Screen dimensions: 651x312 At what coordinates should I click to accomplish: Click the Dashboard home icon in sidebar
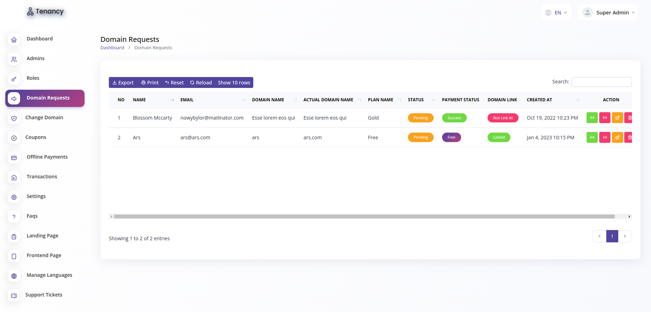[x=14, y=40]
